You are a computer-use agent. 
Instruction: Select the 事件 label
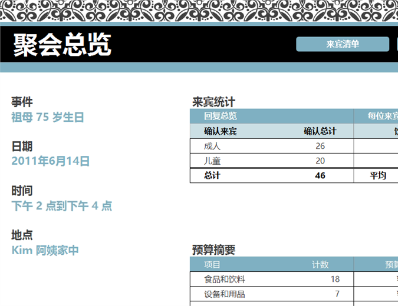tap(22, 102)
